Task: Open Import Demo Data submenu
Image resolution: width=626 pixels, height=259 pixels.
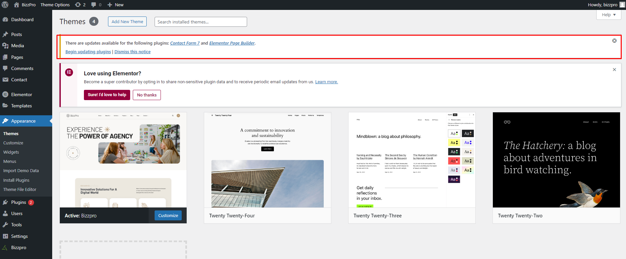Action: 21,171
